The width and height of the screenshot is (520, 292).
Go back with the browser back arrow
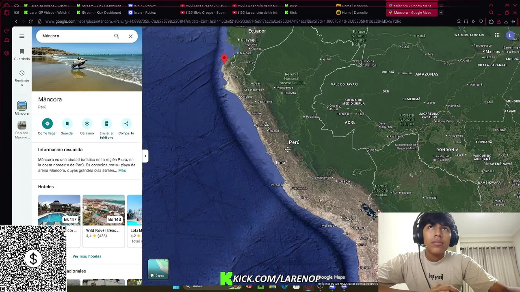[x=16, y=21]
